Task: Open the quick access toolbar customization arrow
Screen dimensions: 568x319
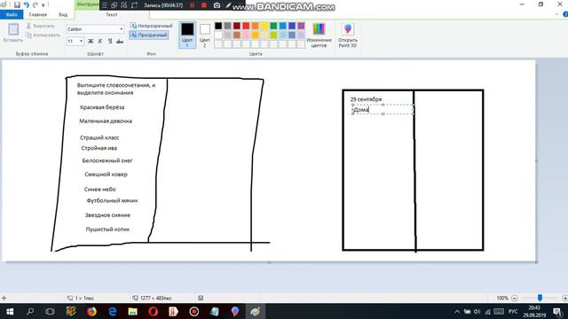Action: (43, 5)
